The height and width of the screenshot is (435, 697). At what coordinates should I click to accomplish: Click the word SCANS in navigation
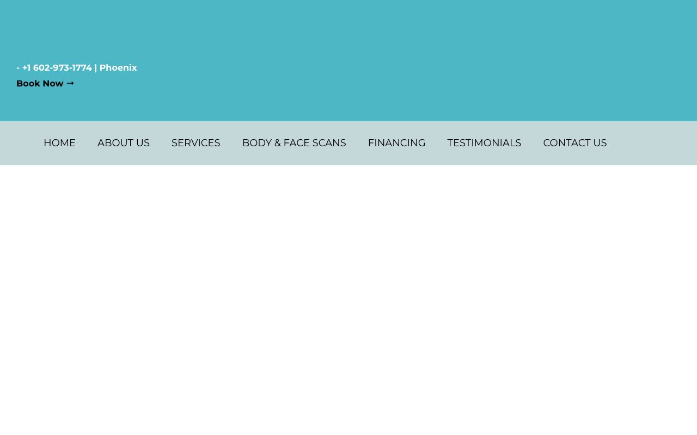coord(329,143)
